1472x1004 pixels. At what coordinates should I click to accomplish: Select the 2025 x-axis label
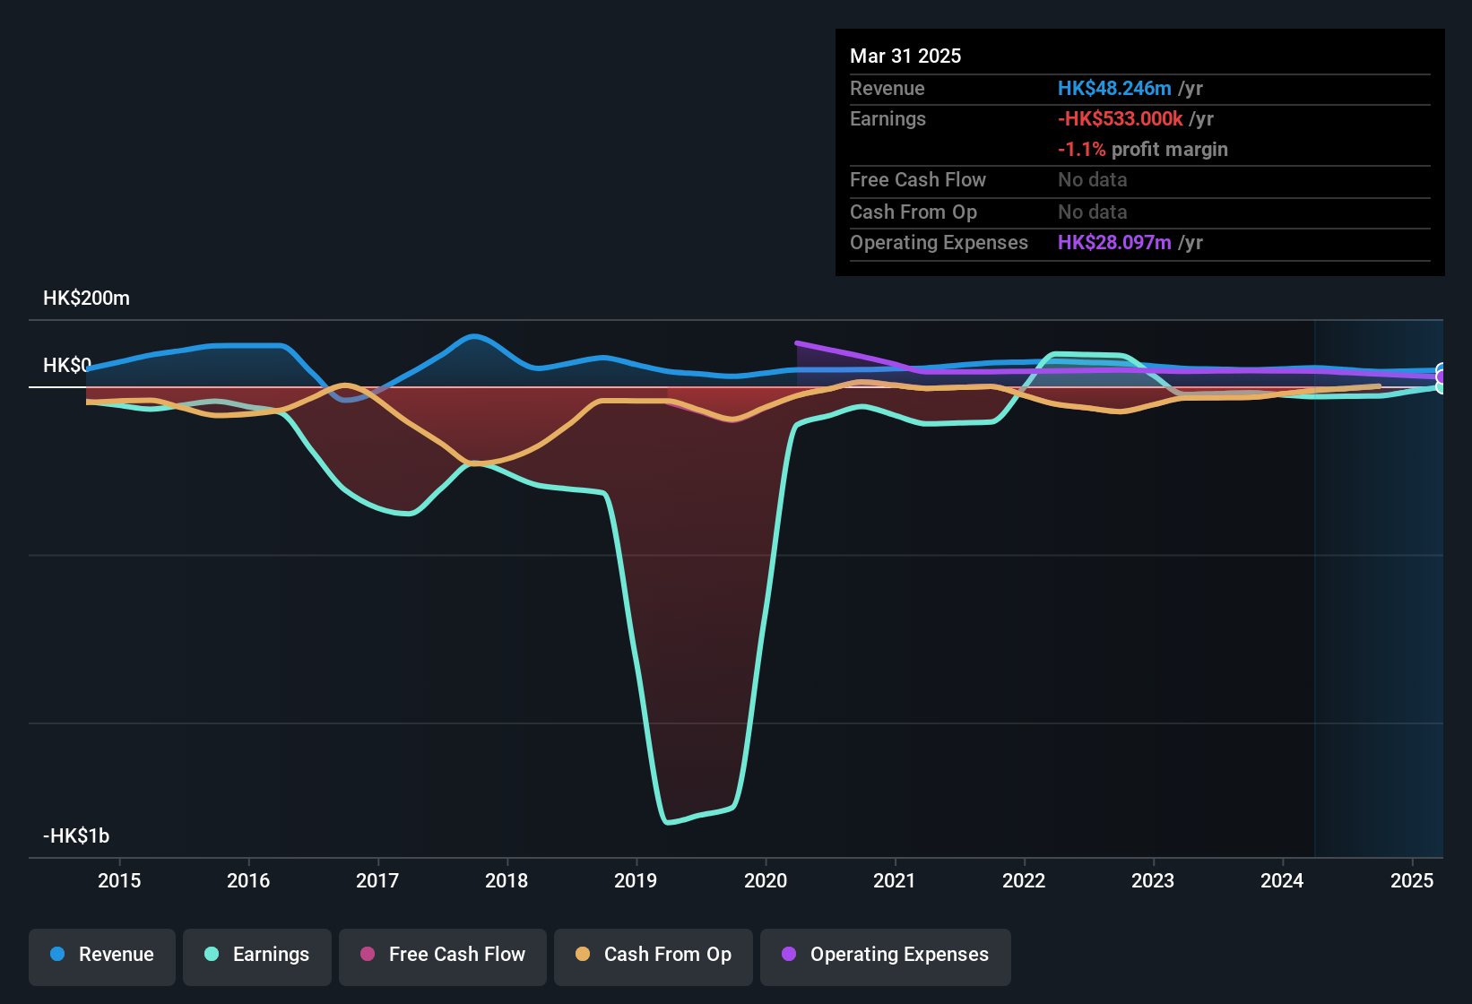click(x=1412, y=880)
